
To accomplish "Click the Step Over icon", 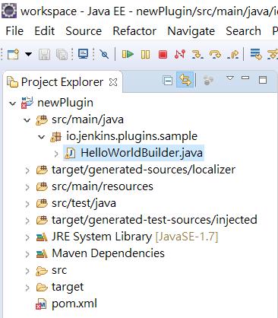I will click(215, 54).
